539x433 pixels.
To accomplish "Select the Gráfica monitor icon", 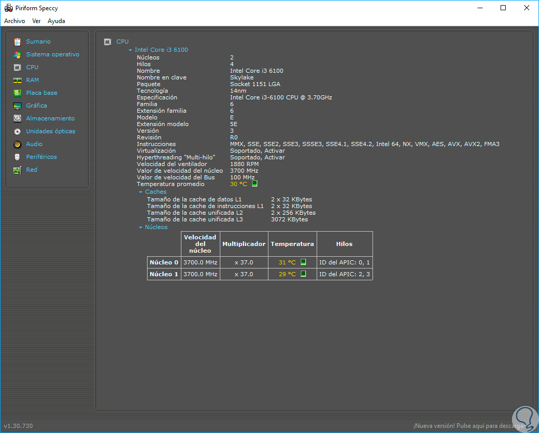I will [x=17, y=106].
